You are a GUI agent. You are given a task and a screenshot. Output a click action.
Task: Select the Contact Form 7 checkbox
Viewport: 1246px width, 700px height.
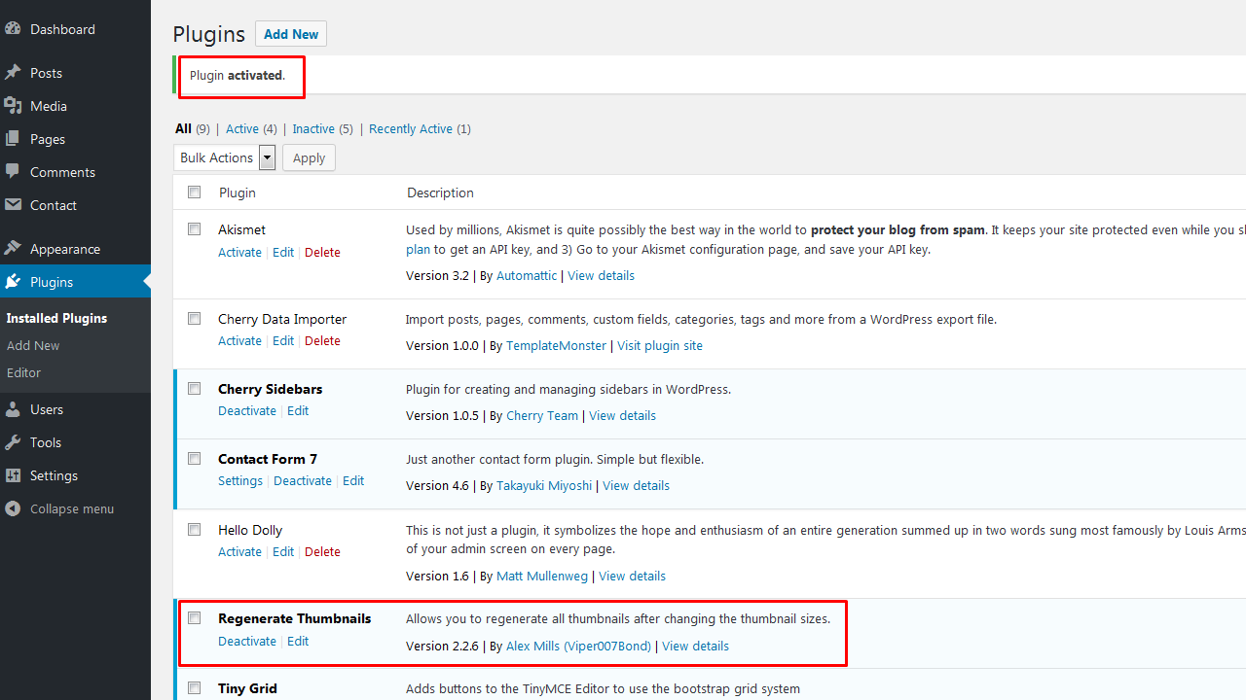click(195, 459)
